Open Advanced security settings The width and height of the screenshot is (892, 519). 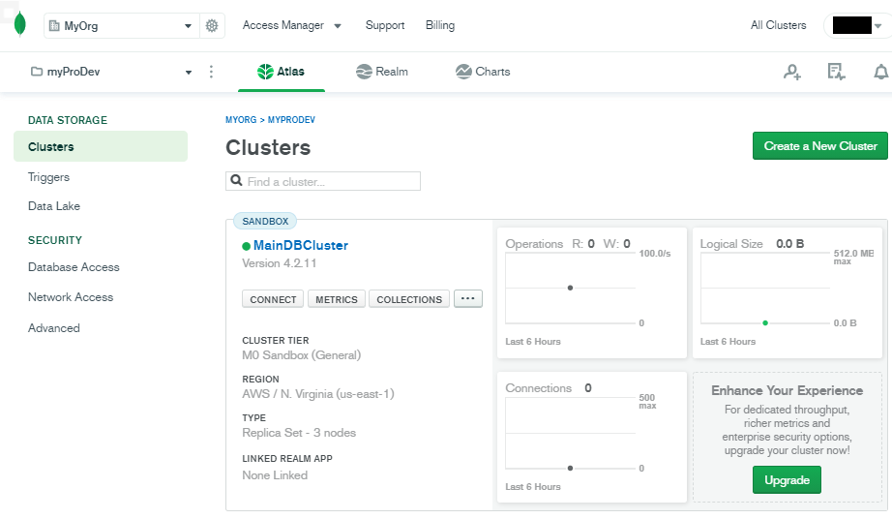(x=54, y=328)
